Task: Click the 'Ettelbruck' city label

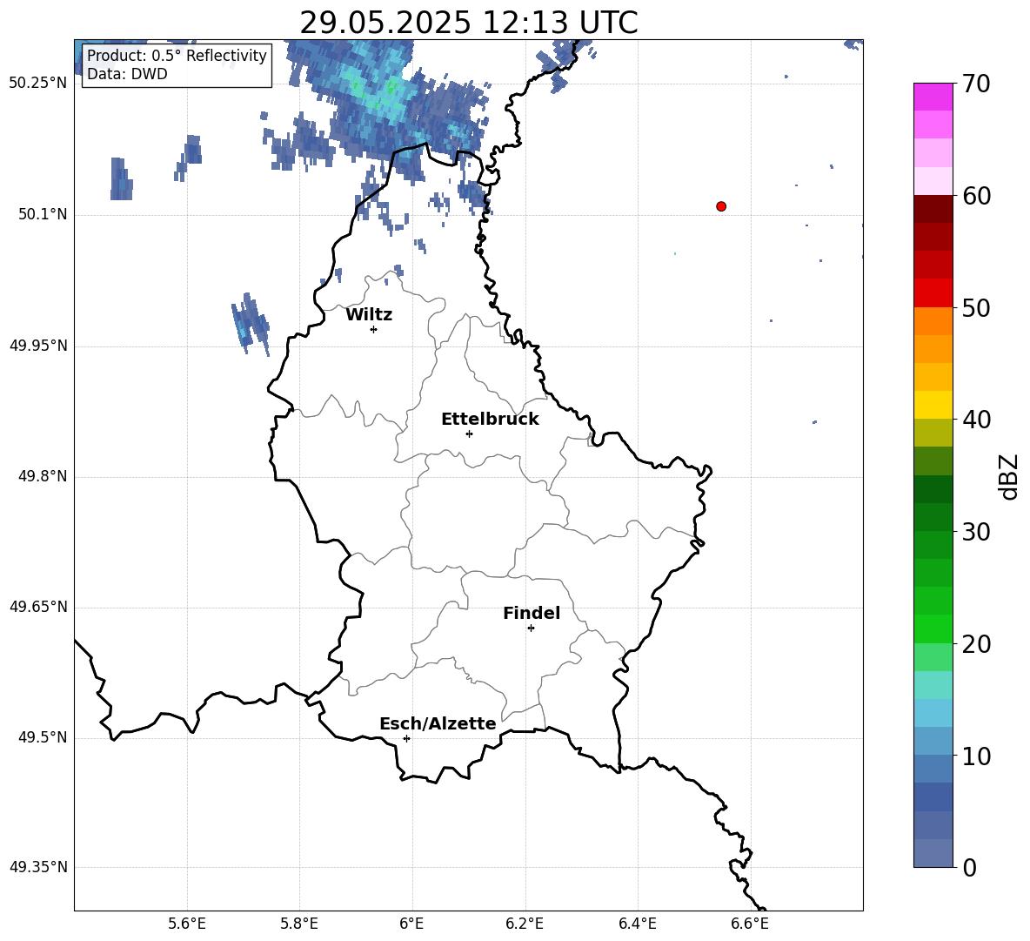Action: click(x=490, y=420)
